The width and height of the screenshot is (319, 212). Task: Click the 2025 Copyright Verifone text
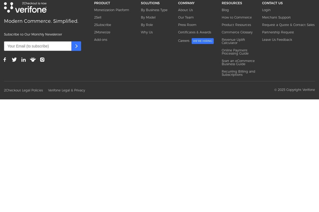(294, 90)
